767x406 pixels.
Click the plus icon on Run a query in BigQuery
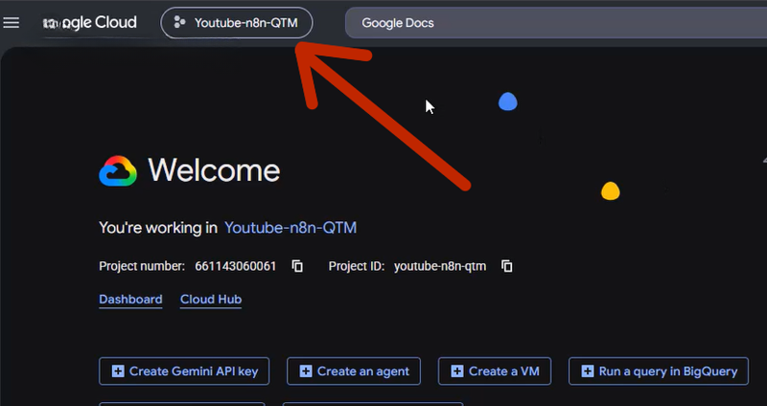pos(588,372)
